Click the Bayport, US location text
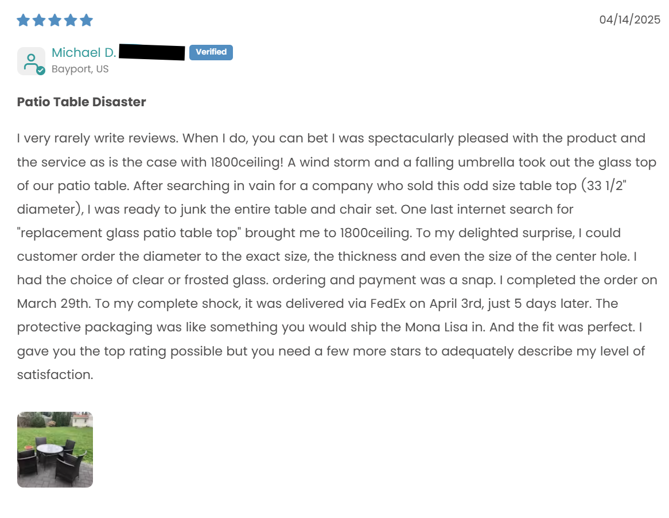The height and width of the screenshot is (518, 669). tap(80, 69)
